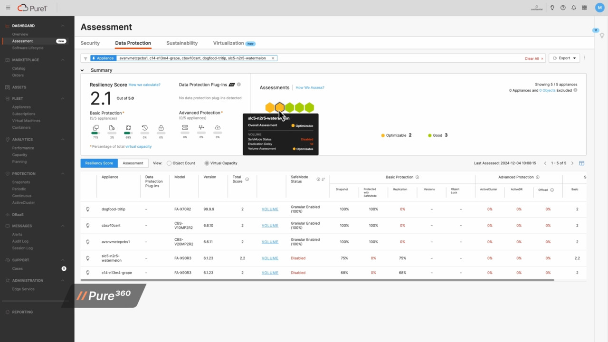
Task: Select the Object Count radio button
Action: pyautogui.click(x=169, y=163)
